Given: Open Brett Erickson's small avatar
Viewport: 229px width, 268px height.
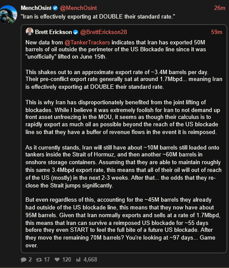Looking at the screenshot, I should click(30, 31).
